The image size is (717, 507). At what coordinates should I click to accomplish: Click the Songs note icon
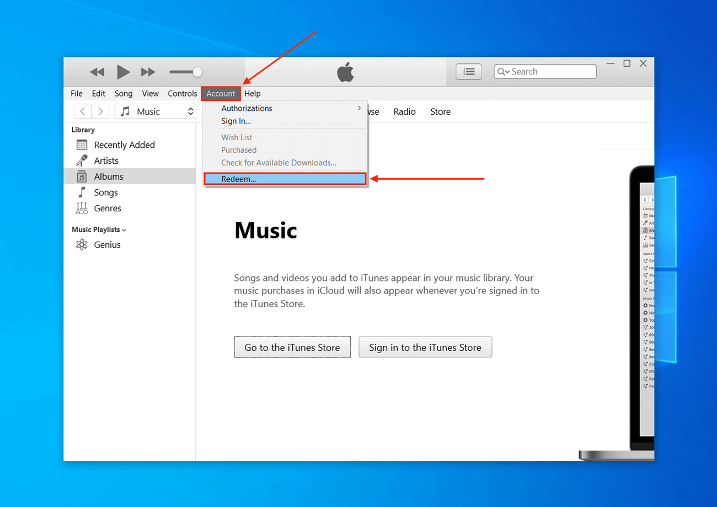tap(82, 192)
